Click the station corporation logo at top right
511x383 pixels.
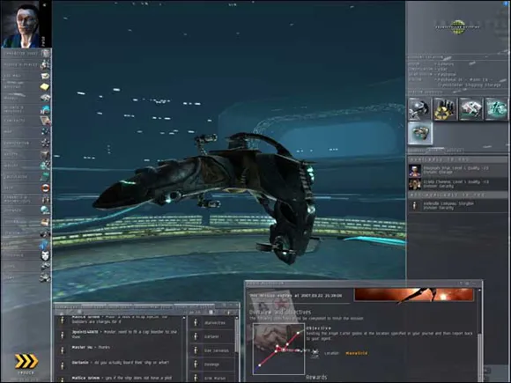458,27
